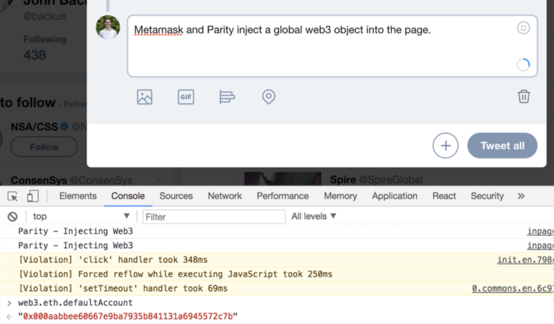Show more DevTools tabs via double chevron

coord(521,196)
